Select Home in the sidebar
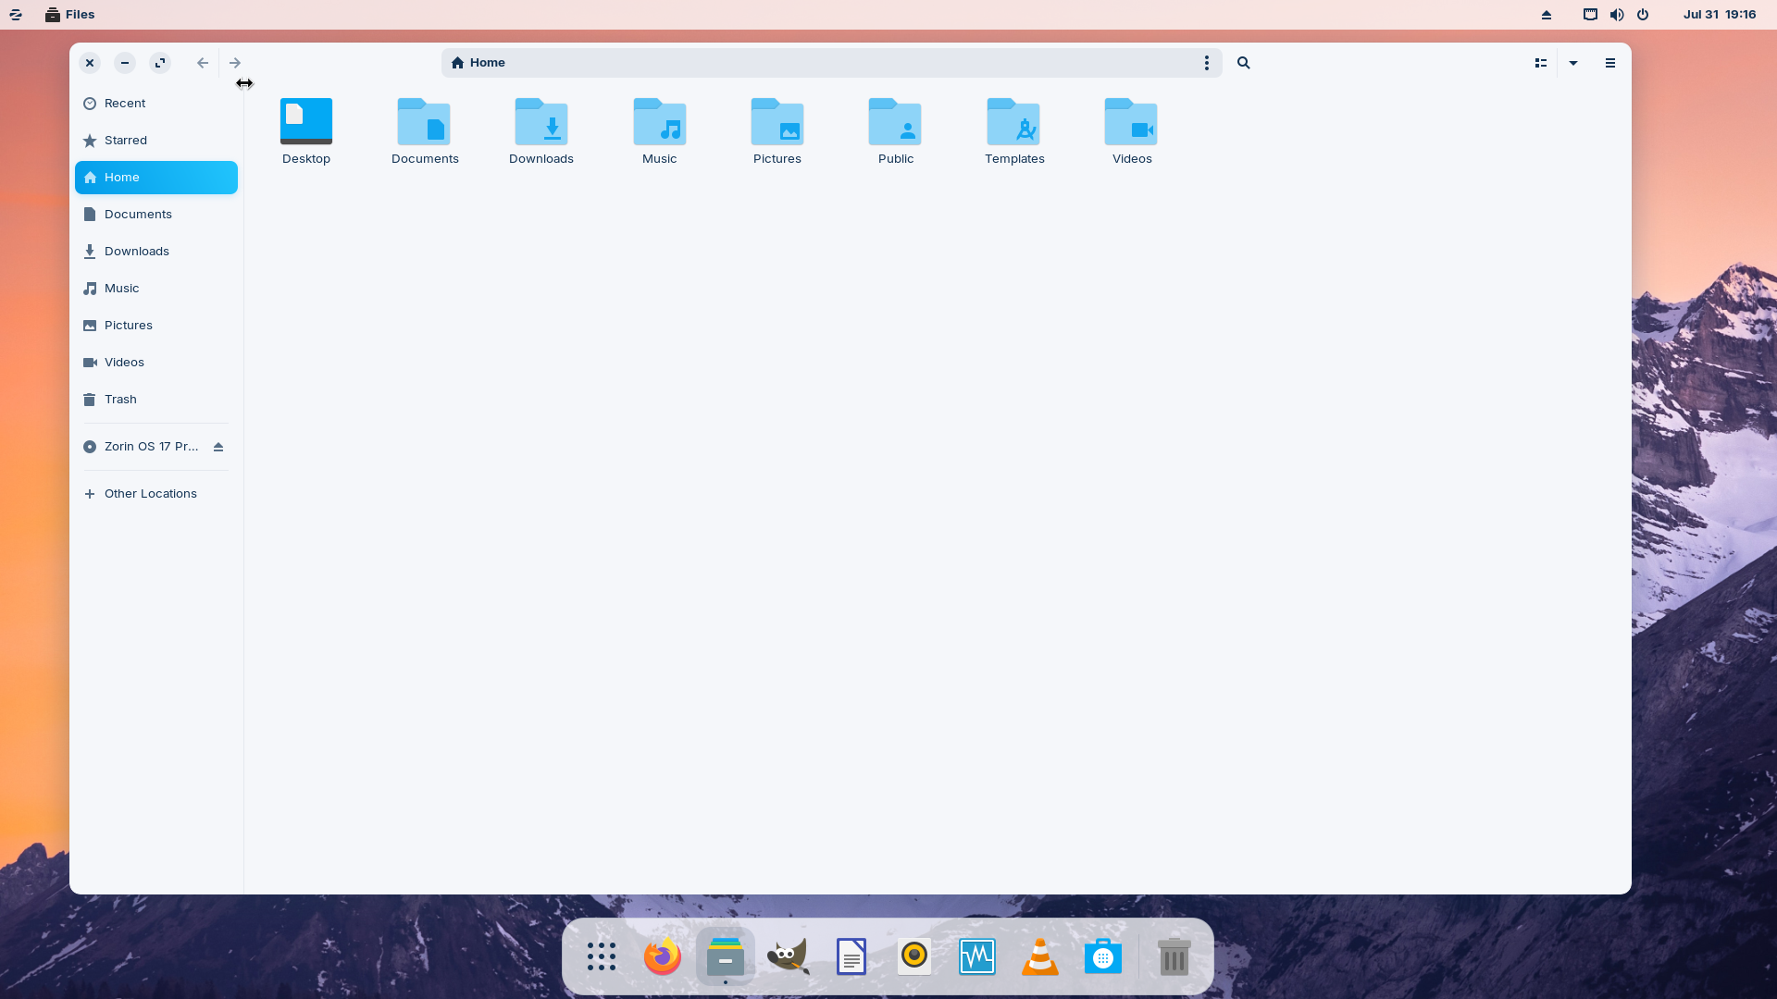Image resolution: width=1777 pixels, height=999 pixels. pos(156,178)
